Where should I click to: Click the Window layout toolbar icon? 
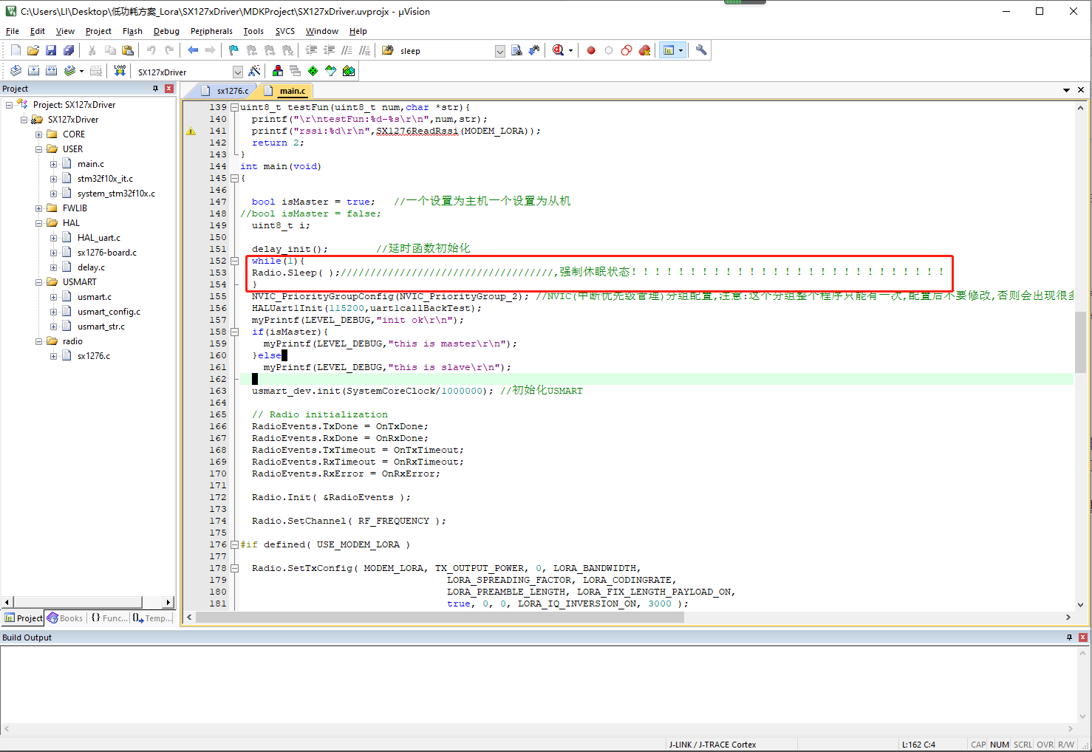668,50
